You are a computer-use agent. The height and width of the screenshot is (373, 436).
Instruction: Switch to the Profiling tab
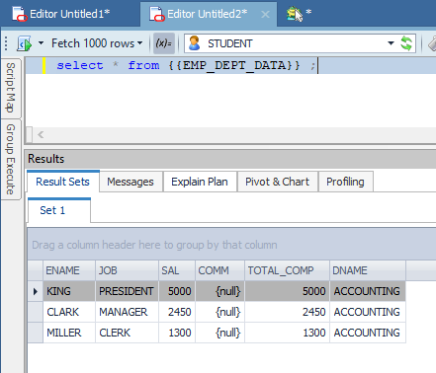click(345, 182)
